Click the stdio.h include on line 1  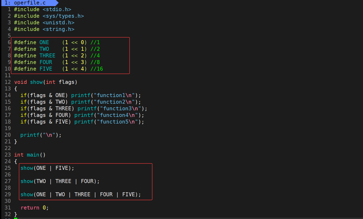click(x=57, y=10)
